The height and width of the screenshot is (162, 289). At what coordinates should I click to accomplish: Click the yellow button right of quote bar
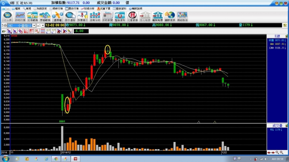[285, 25]
